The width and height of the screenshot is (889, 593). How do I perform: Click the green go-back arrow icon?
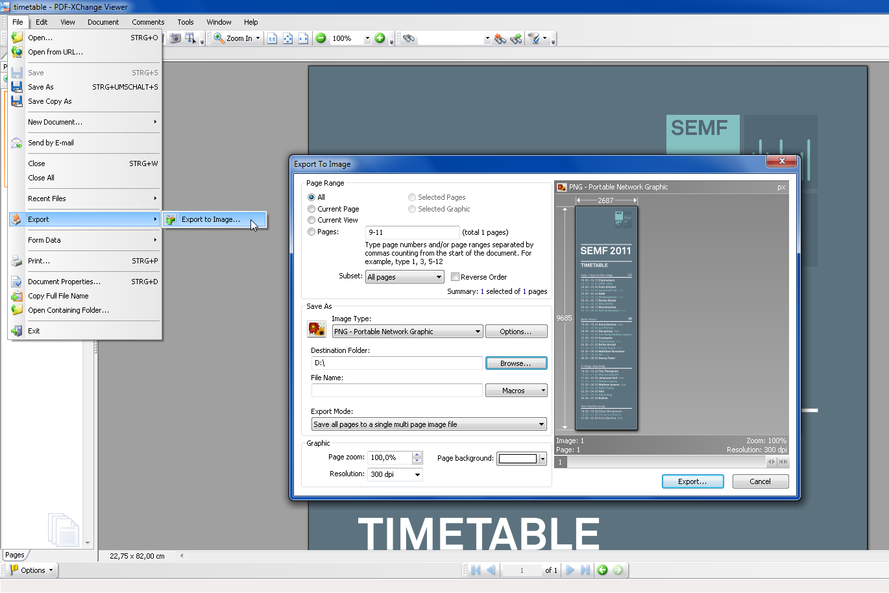tap(602, 570)
